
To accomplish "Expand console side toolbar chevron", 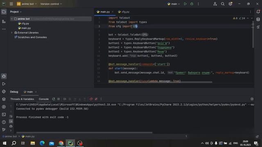I will [x=11, y=131].
